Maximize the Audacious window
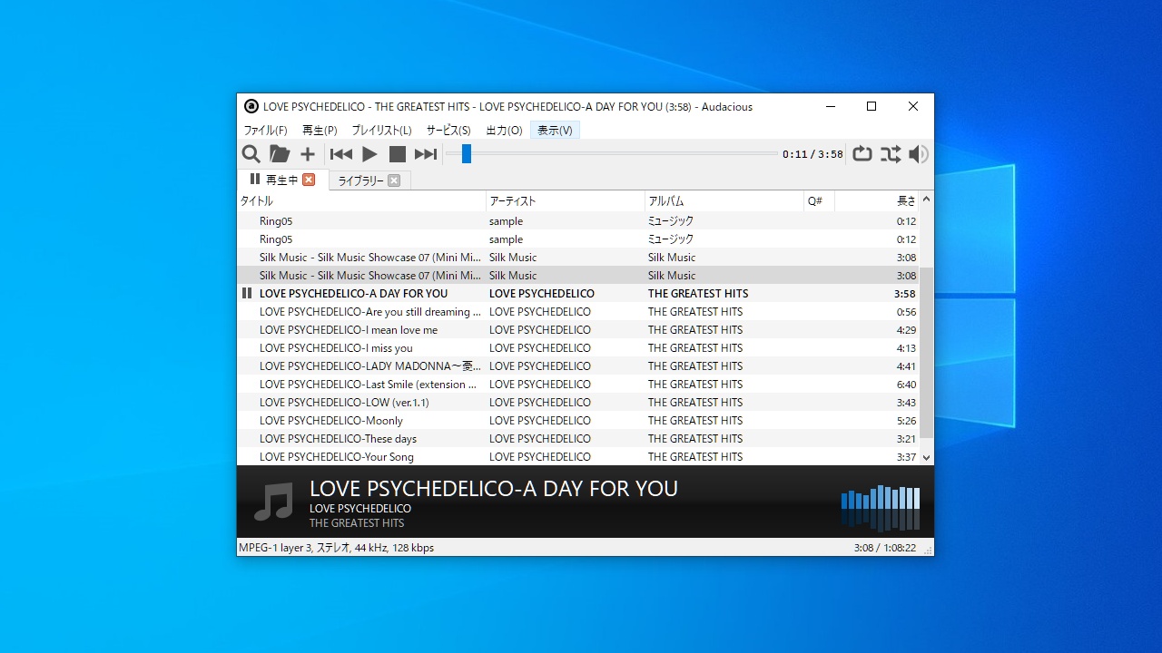Image resolution: width=1162 pixels, height=653 pixels. click(871, 106)
